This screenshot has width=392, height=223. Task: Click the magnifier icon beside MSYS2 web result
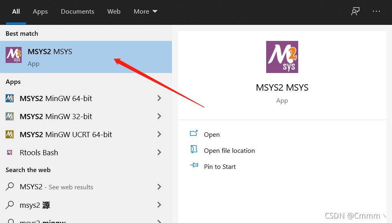point(10,187)
